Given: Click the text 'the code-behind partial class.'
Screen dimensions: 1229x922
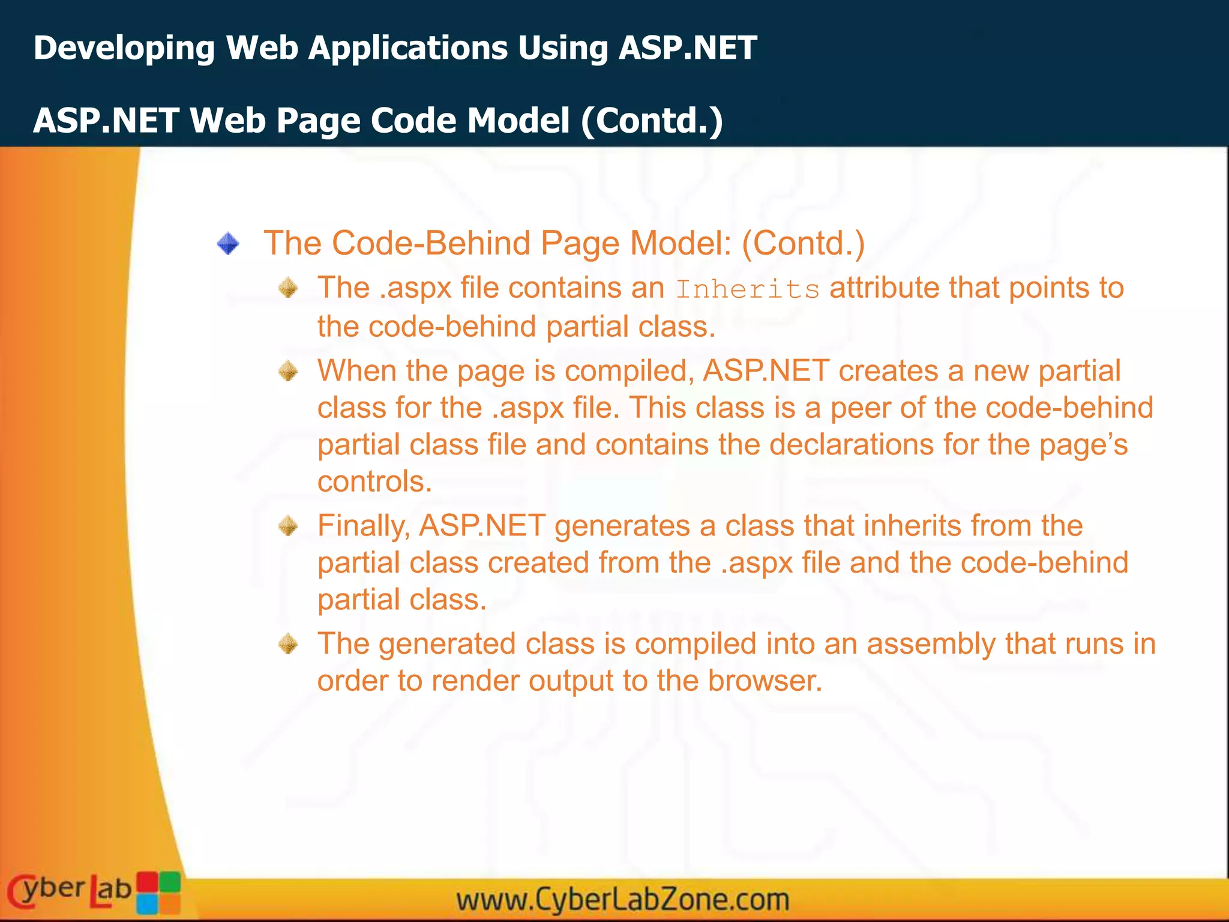Looking at the screenshot, I should (x=516, y=327).
